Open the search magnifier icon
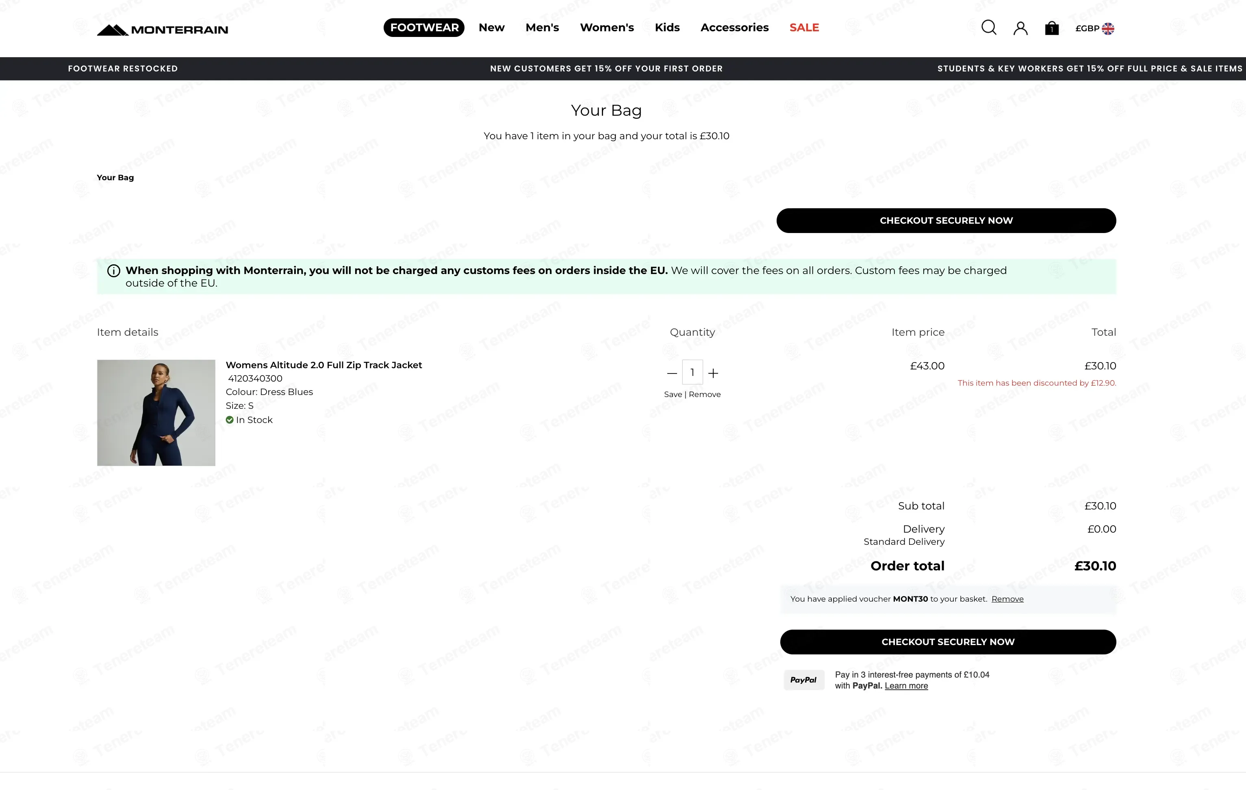 coord(989,27)
